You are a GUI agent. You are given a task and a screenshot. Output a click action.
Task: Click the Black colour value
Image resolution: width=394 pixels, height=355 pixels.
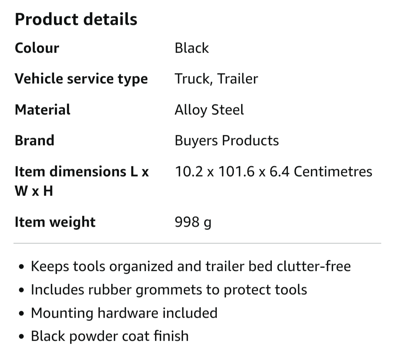pyautogui.click(x=192, y=48)
